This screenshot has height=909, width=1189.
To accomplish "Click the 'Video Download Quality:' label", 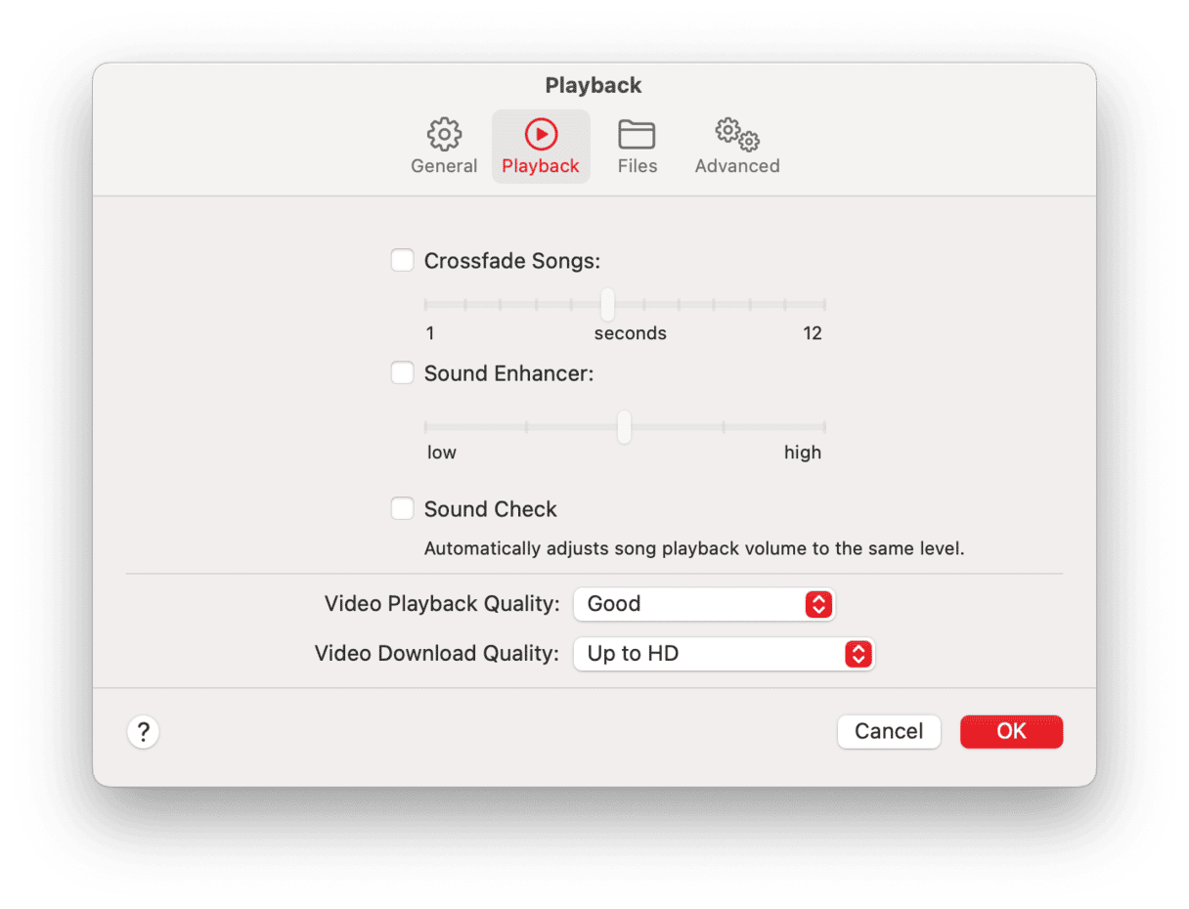I will [x=437, y=654].
